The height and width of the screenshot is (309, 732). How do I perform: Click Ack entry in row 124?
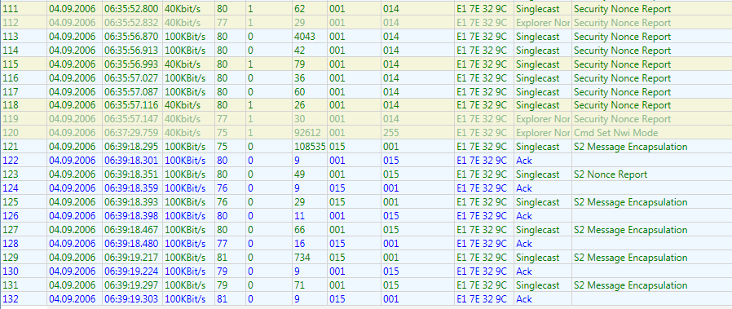click(524, 188)
